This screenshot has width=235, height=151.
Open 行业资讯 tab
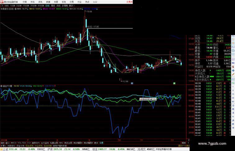click(39, 146)
